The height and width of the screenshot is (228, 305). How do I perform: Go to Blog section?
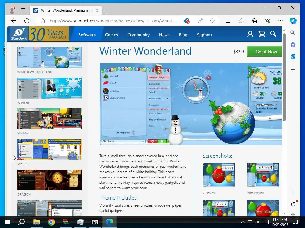[x=183, y=35]
